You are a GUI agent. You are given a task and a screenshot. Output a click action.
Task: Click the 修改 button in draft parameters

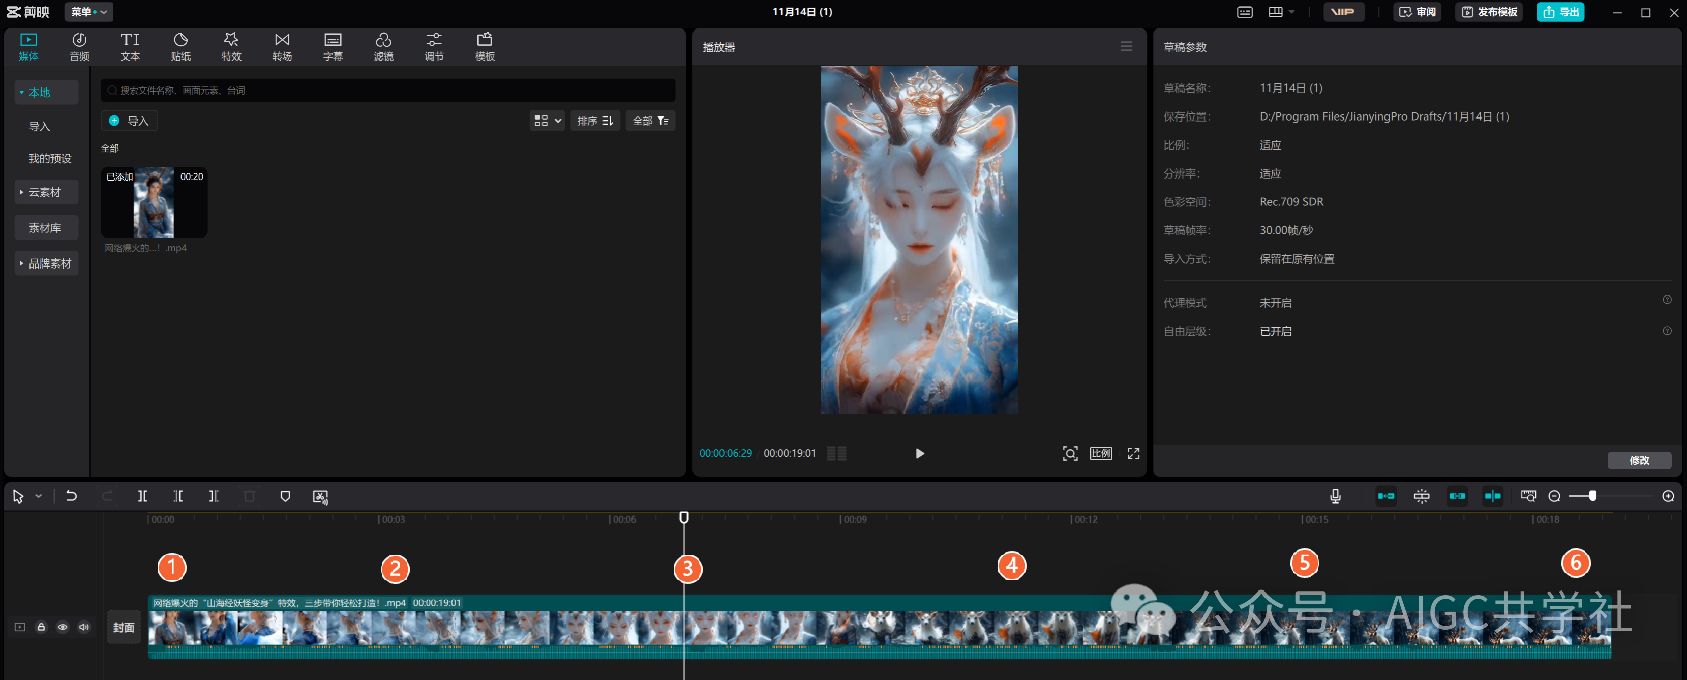coord(1639,460)
